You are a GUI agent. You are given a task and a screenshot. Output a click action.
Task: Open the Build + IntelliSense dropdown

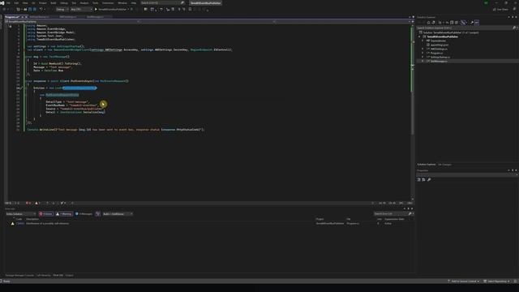[117, 214]
